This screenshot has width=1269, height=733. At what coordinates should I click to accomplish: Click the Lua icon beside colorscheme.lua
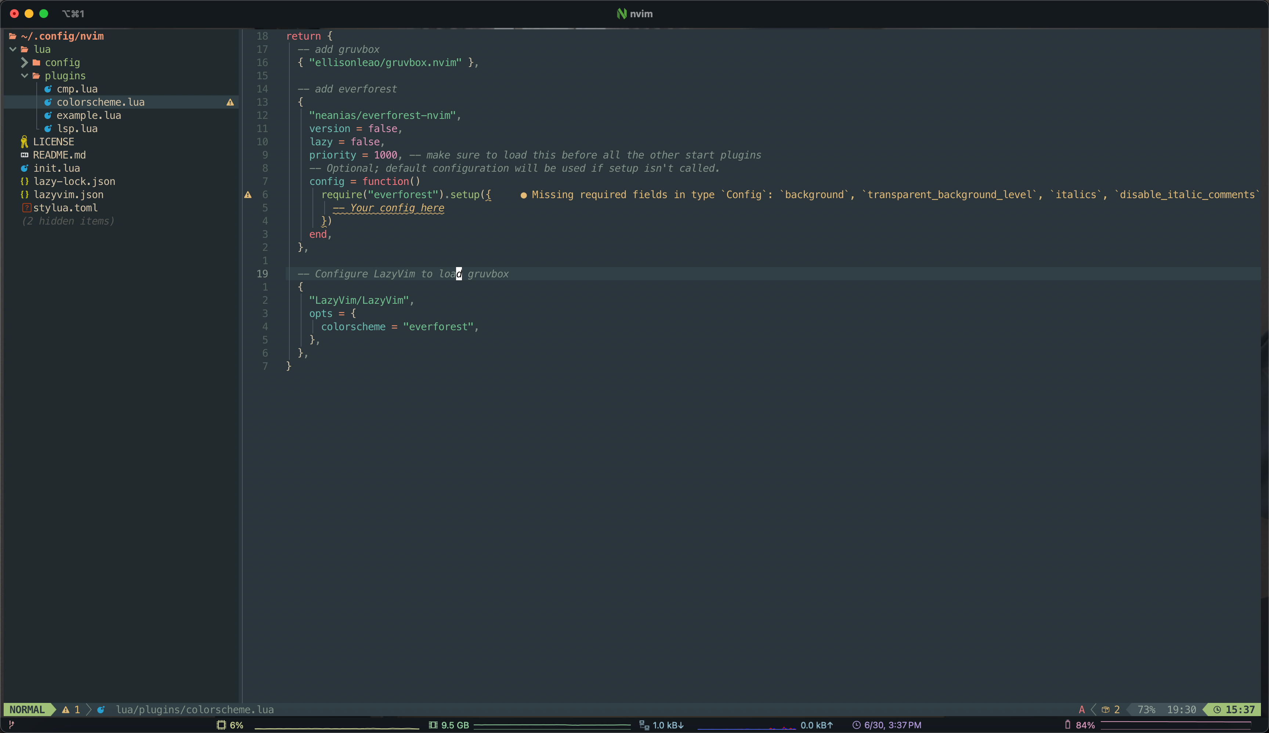pyautogui.click(x=48, y=102)
